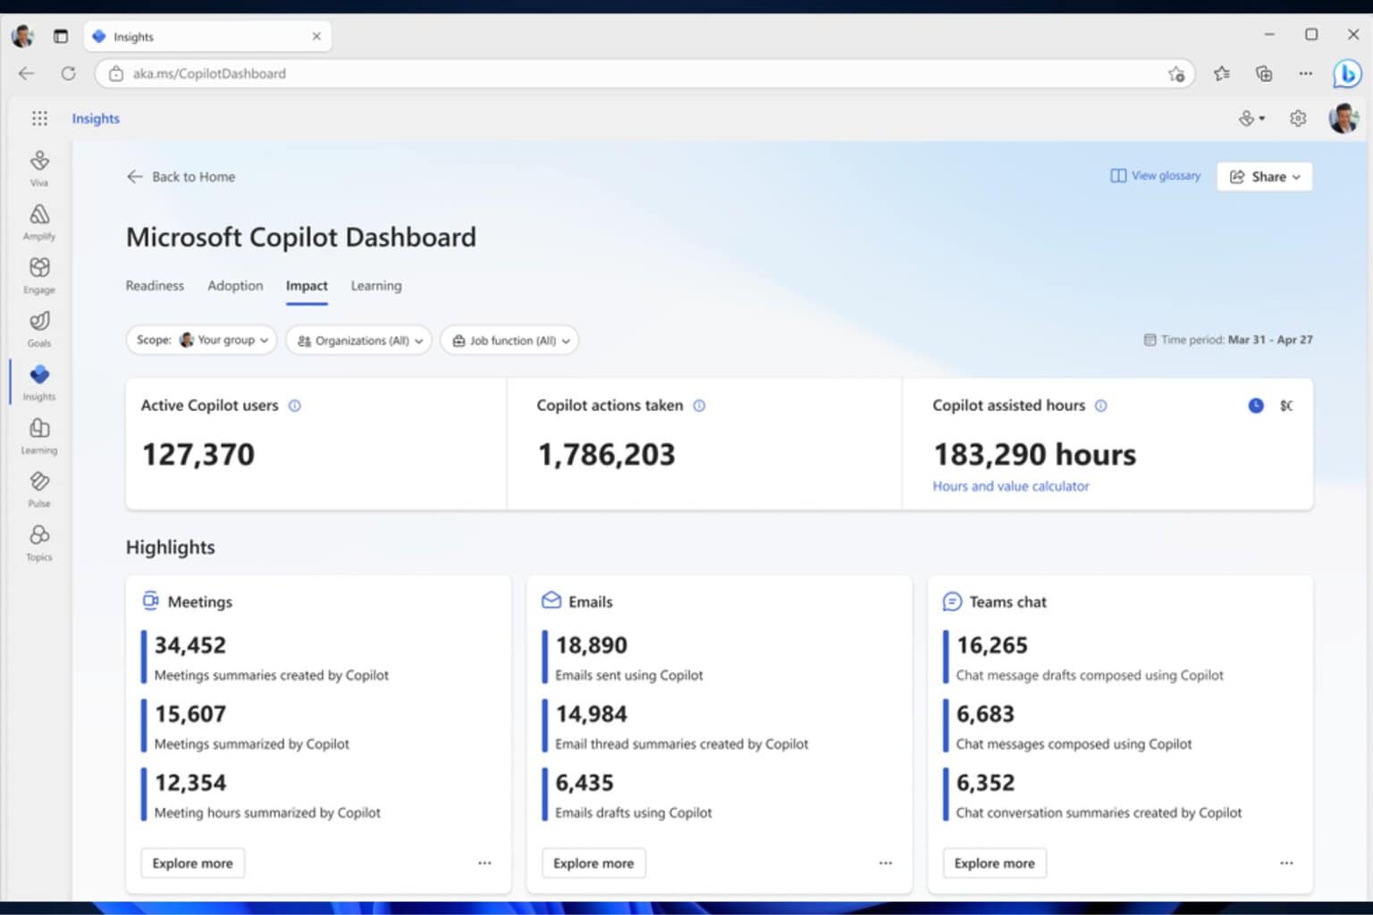Image resolution: width=1373 pixels, height=915 pixels.
Task: Explore more on Meetings card
Action: (x=192, y=863)
